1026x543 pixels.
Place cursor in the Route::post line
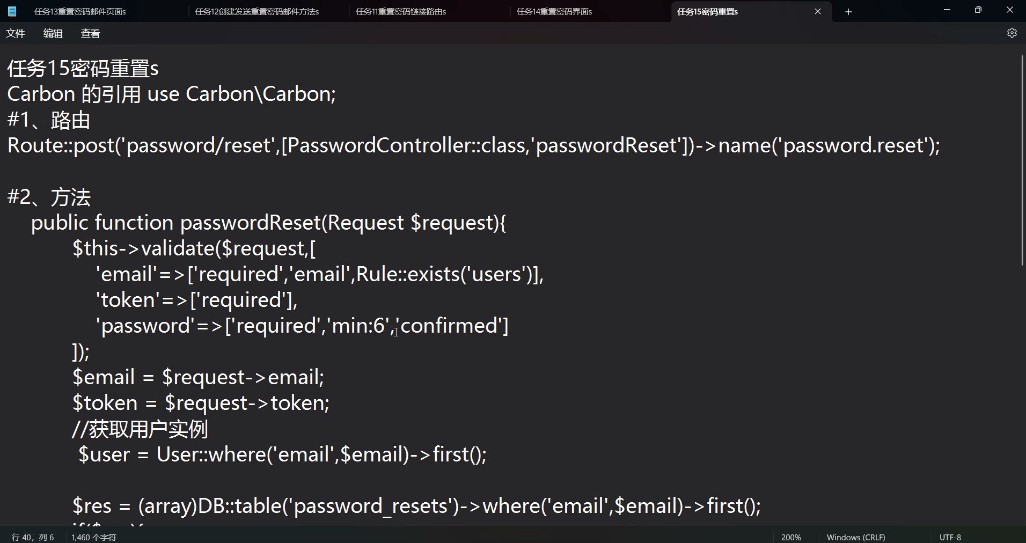[x=472, y=145]
